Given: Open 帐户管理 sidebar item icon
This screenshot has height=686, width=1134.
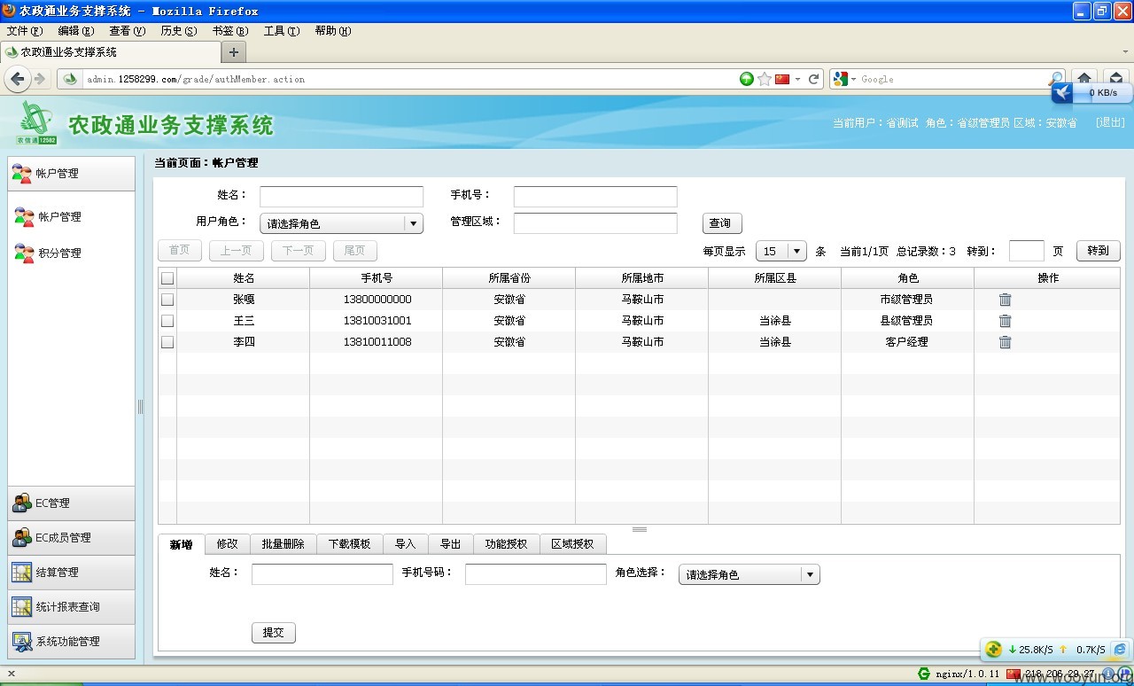Looking at the screenshot, I should 24,216.
